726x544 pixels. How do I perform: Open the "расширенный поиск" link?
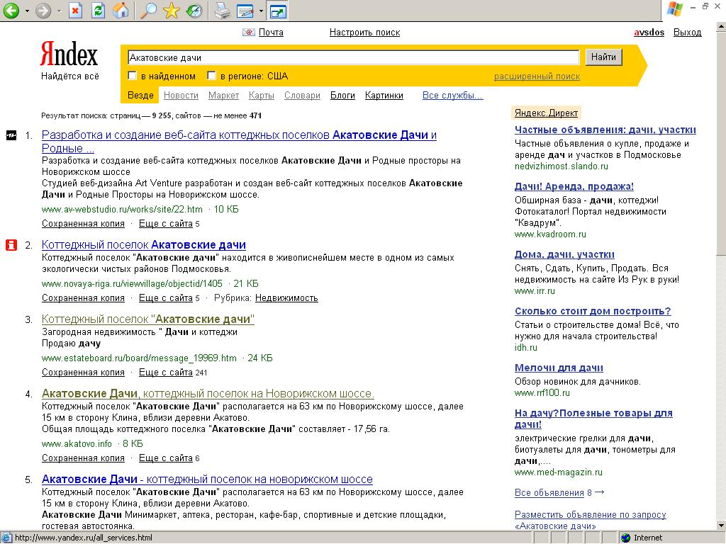pos(537,76)
